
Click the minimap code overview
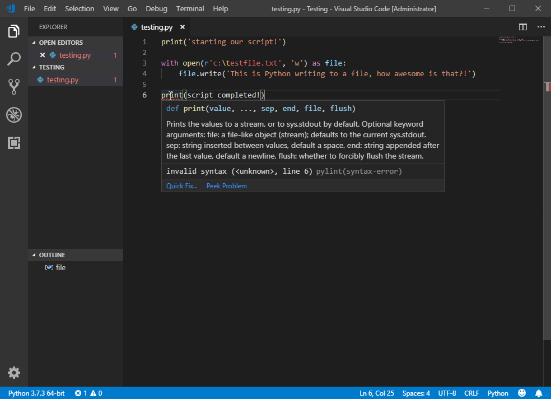point(520,40)
